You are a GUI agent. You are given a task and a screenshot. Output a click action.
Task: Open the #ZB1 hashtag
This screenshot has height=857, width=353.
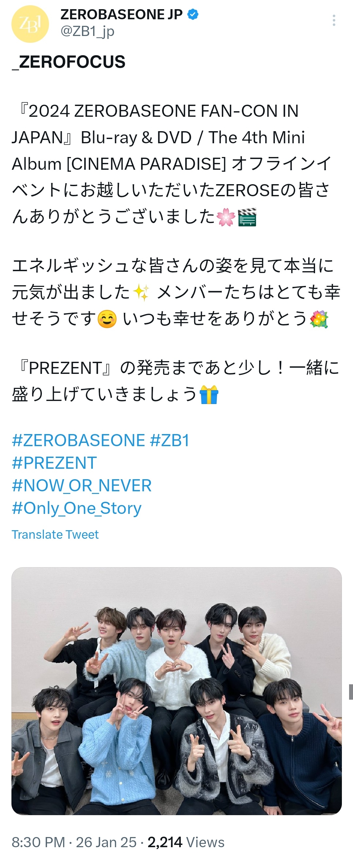pyautogui.click(x=170, y=440)
